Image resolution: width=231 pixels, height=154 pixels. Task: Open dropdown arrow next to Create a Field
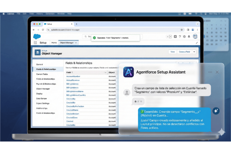pos(194,52)
